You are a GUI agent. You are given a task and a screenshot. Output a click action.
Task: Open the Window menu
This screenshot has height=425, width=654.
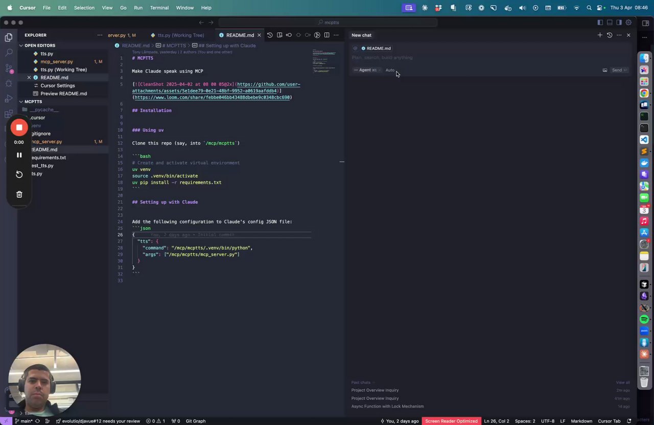point(185,8)
